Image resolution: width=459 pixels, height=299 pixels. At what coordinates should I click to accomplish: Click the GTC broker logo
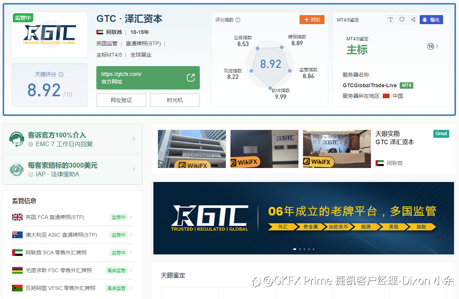49,35
